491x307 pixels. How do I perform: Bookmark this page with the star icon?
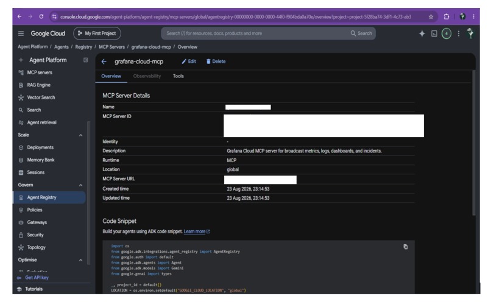431,17
